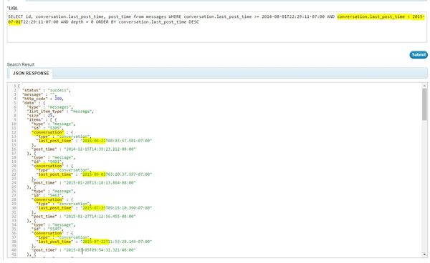Viewport: 430px width, 263px height.
Task: Click the JSON viewer scroll-up arrow
Action: click(424, 86)
